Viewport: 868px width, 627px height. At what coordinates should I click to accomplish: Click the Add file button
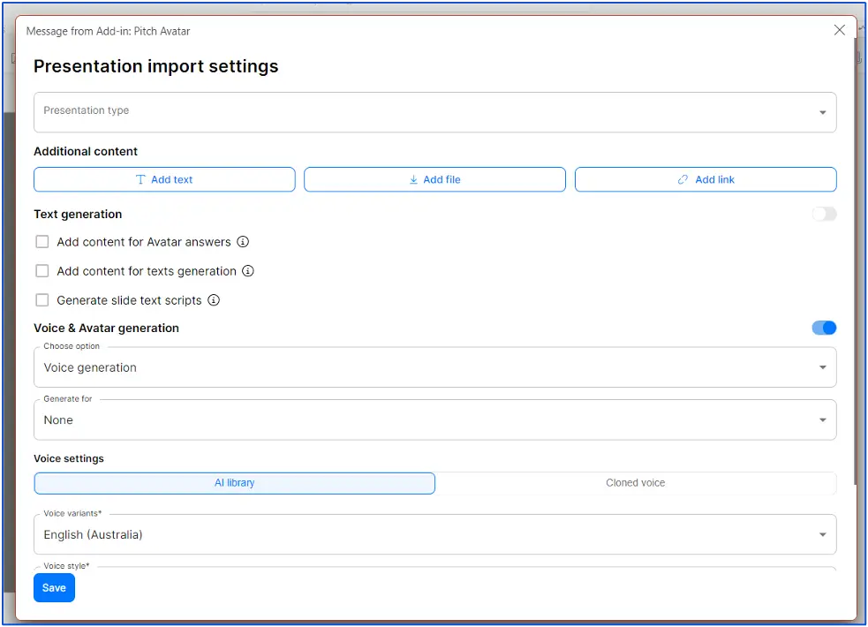(434, 179)
